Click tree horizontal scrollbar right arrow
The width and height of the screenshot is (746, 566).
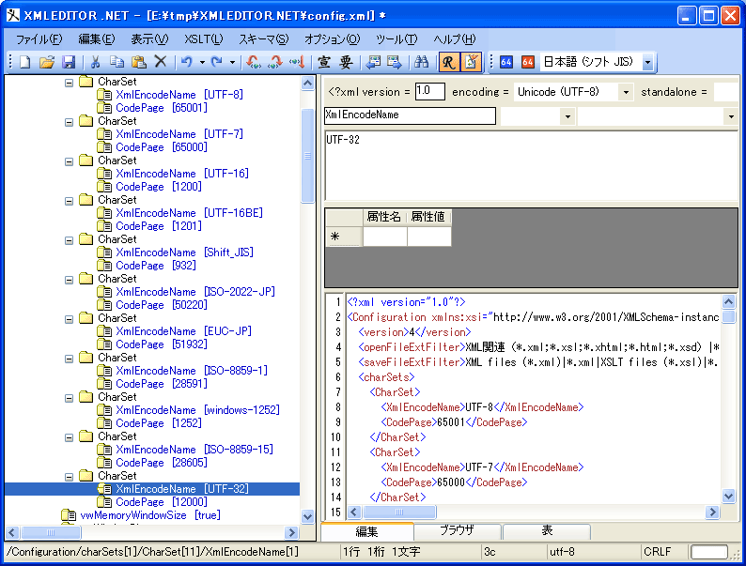point(291,533)
